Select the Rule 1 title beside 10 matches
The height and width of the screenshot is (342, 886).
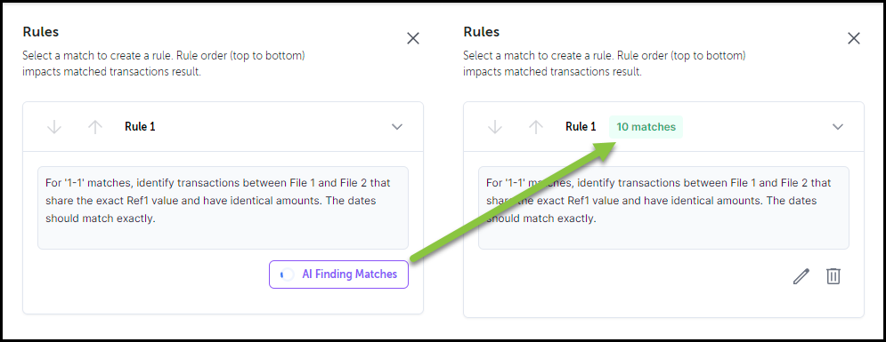[581, 127]
